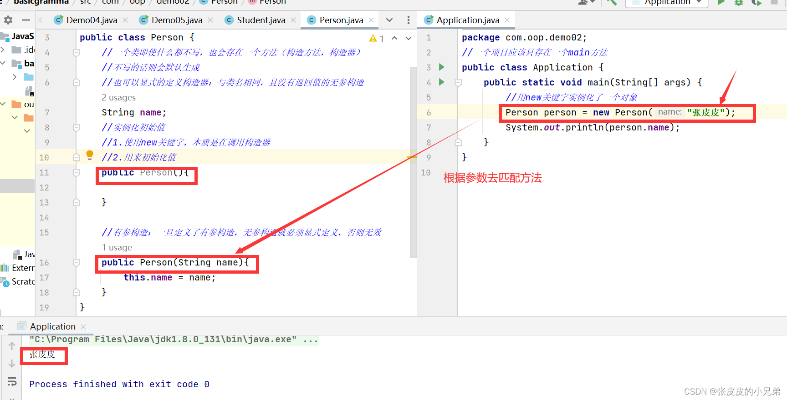Click run gutter icon beside class Application
Image resolution: width=787 pixels, height=400 pixels.
pos(441,67)
